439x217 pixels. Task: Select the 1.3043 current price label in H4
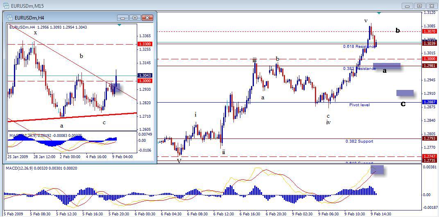[145, 76]
